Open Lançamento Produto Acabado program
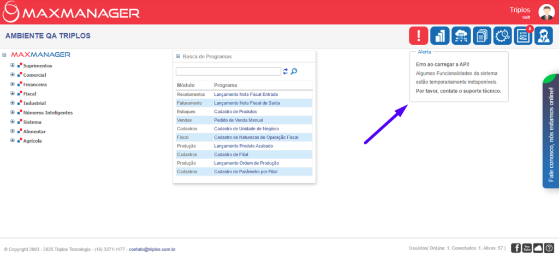559x255 pixels. point(243,146)
